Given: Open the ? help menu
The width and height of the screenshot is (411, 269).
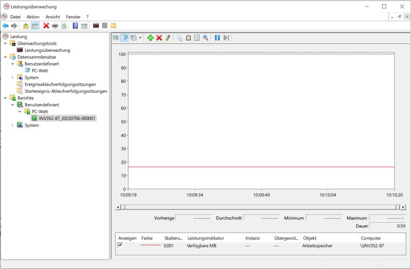Looking at the screenshot, I should [x=87, y=17].
